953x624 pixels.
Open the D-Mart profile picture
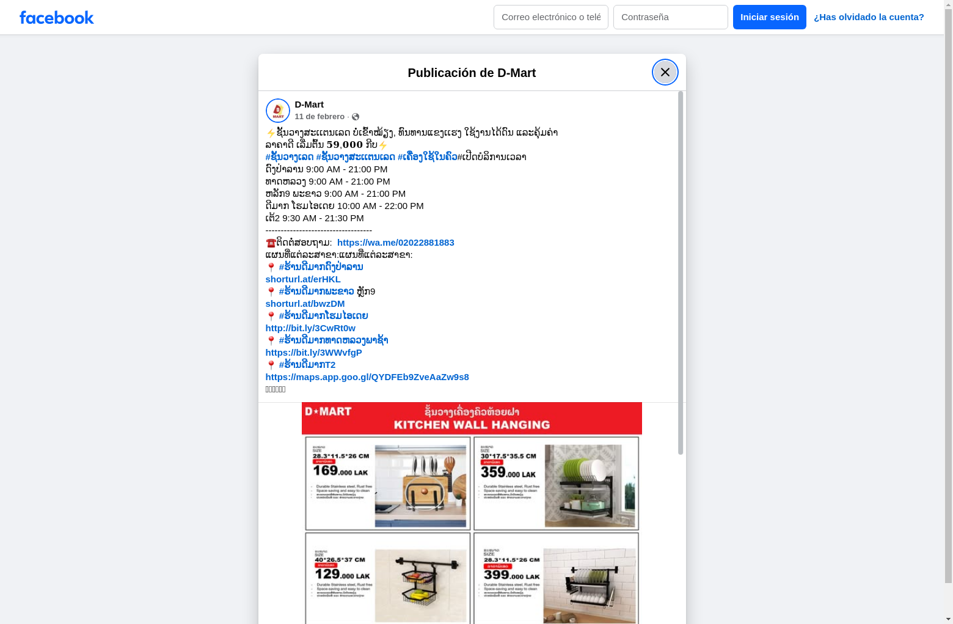click(x=278, y=111)
